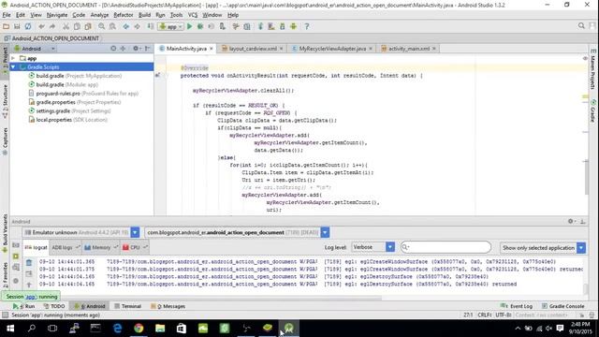Open the app run configuration dropdown
Viewport: 599px width, 337px height.
(171, 27)
